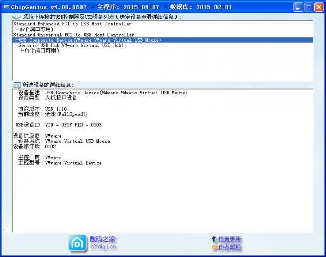326x257 pixels.
Task: Click the VID = 0E0F value
Action: [59, 125]
